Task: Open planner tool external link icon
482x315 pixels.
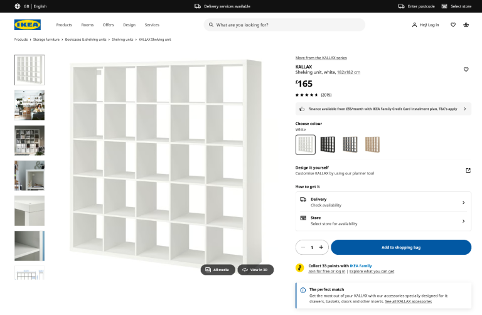Action: [x=468, y=170]
